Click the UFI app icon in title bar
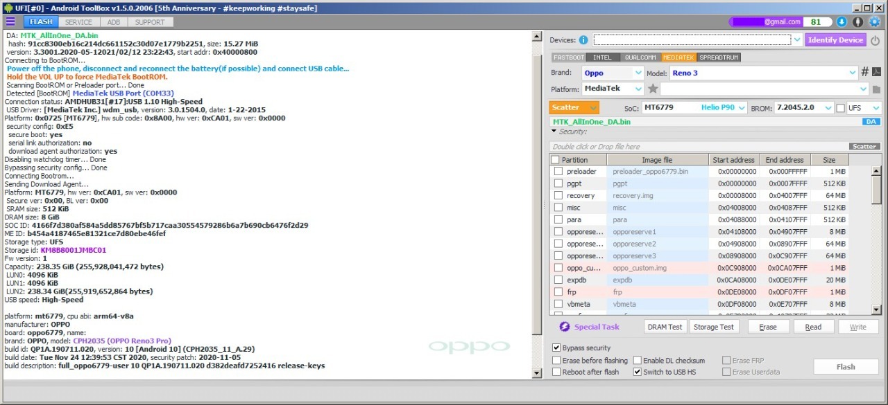The image size is (888, 405). (8, 7)
